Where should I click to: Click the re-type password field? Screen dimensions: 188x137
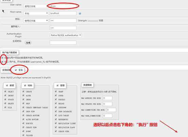pos(63,28)
